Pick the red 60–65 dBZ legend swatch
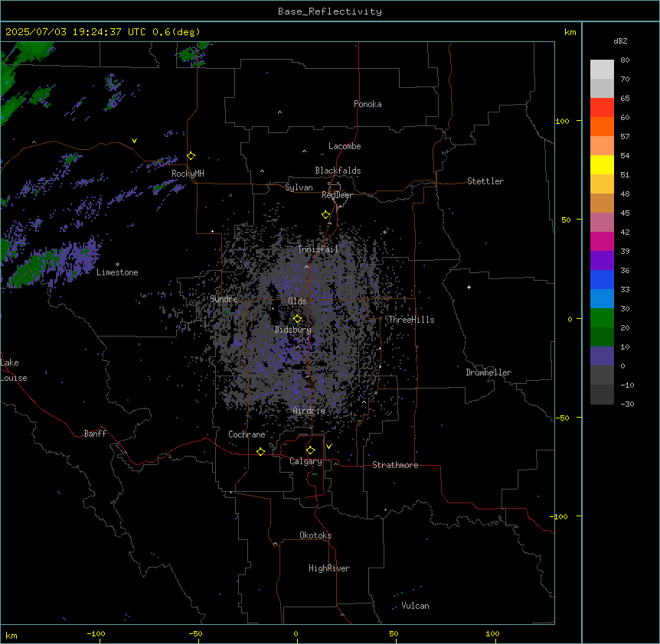The image size is (660, 644). [602, 108]
